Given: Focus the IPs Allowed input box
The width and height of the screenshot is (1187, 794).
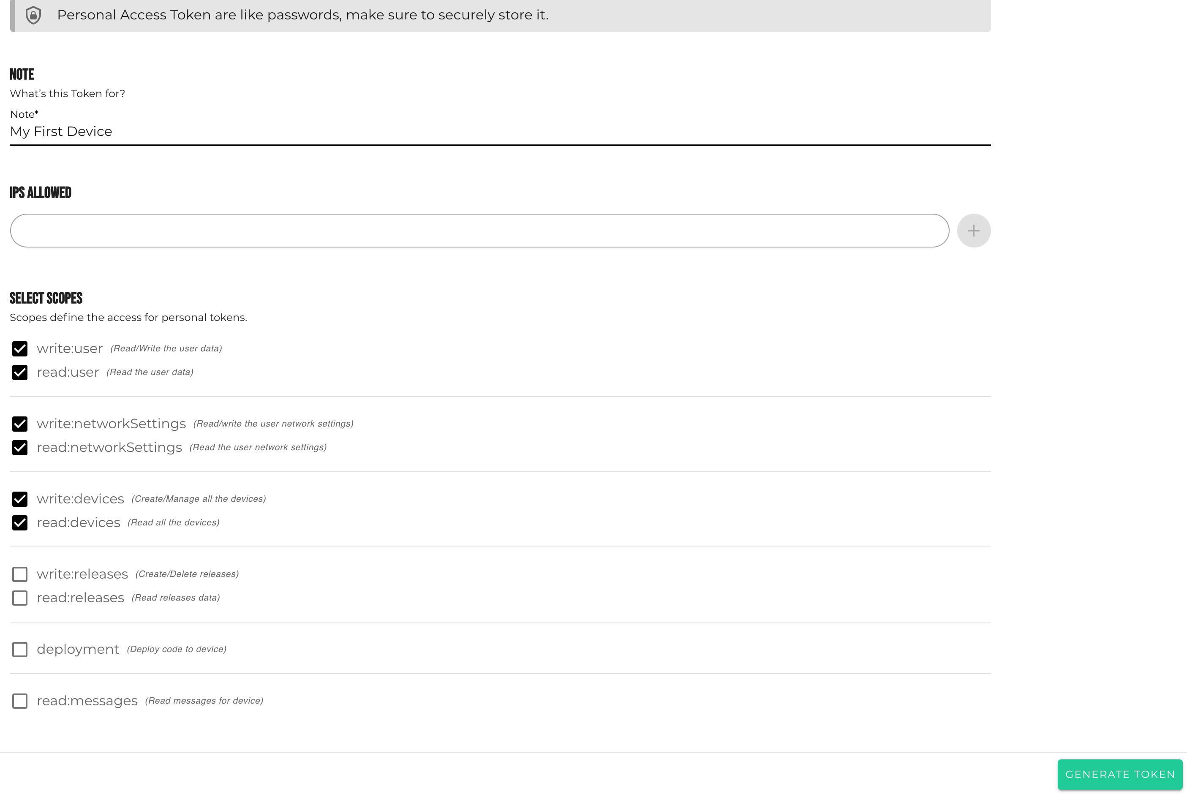Looking at the screenshot, I should tap(479, 231).
